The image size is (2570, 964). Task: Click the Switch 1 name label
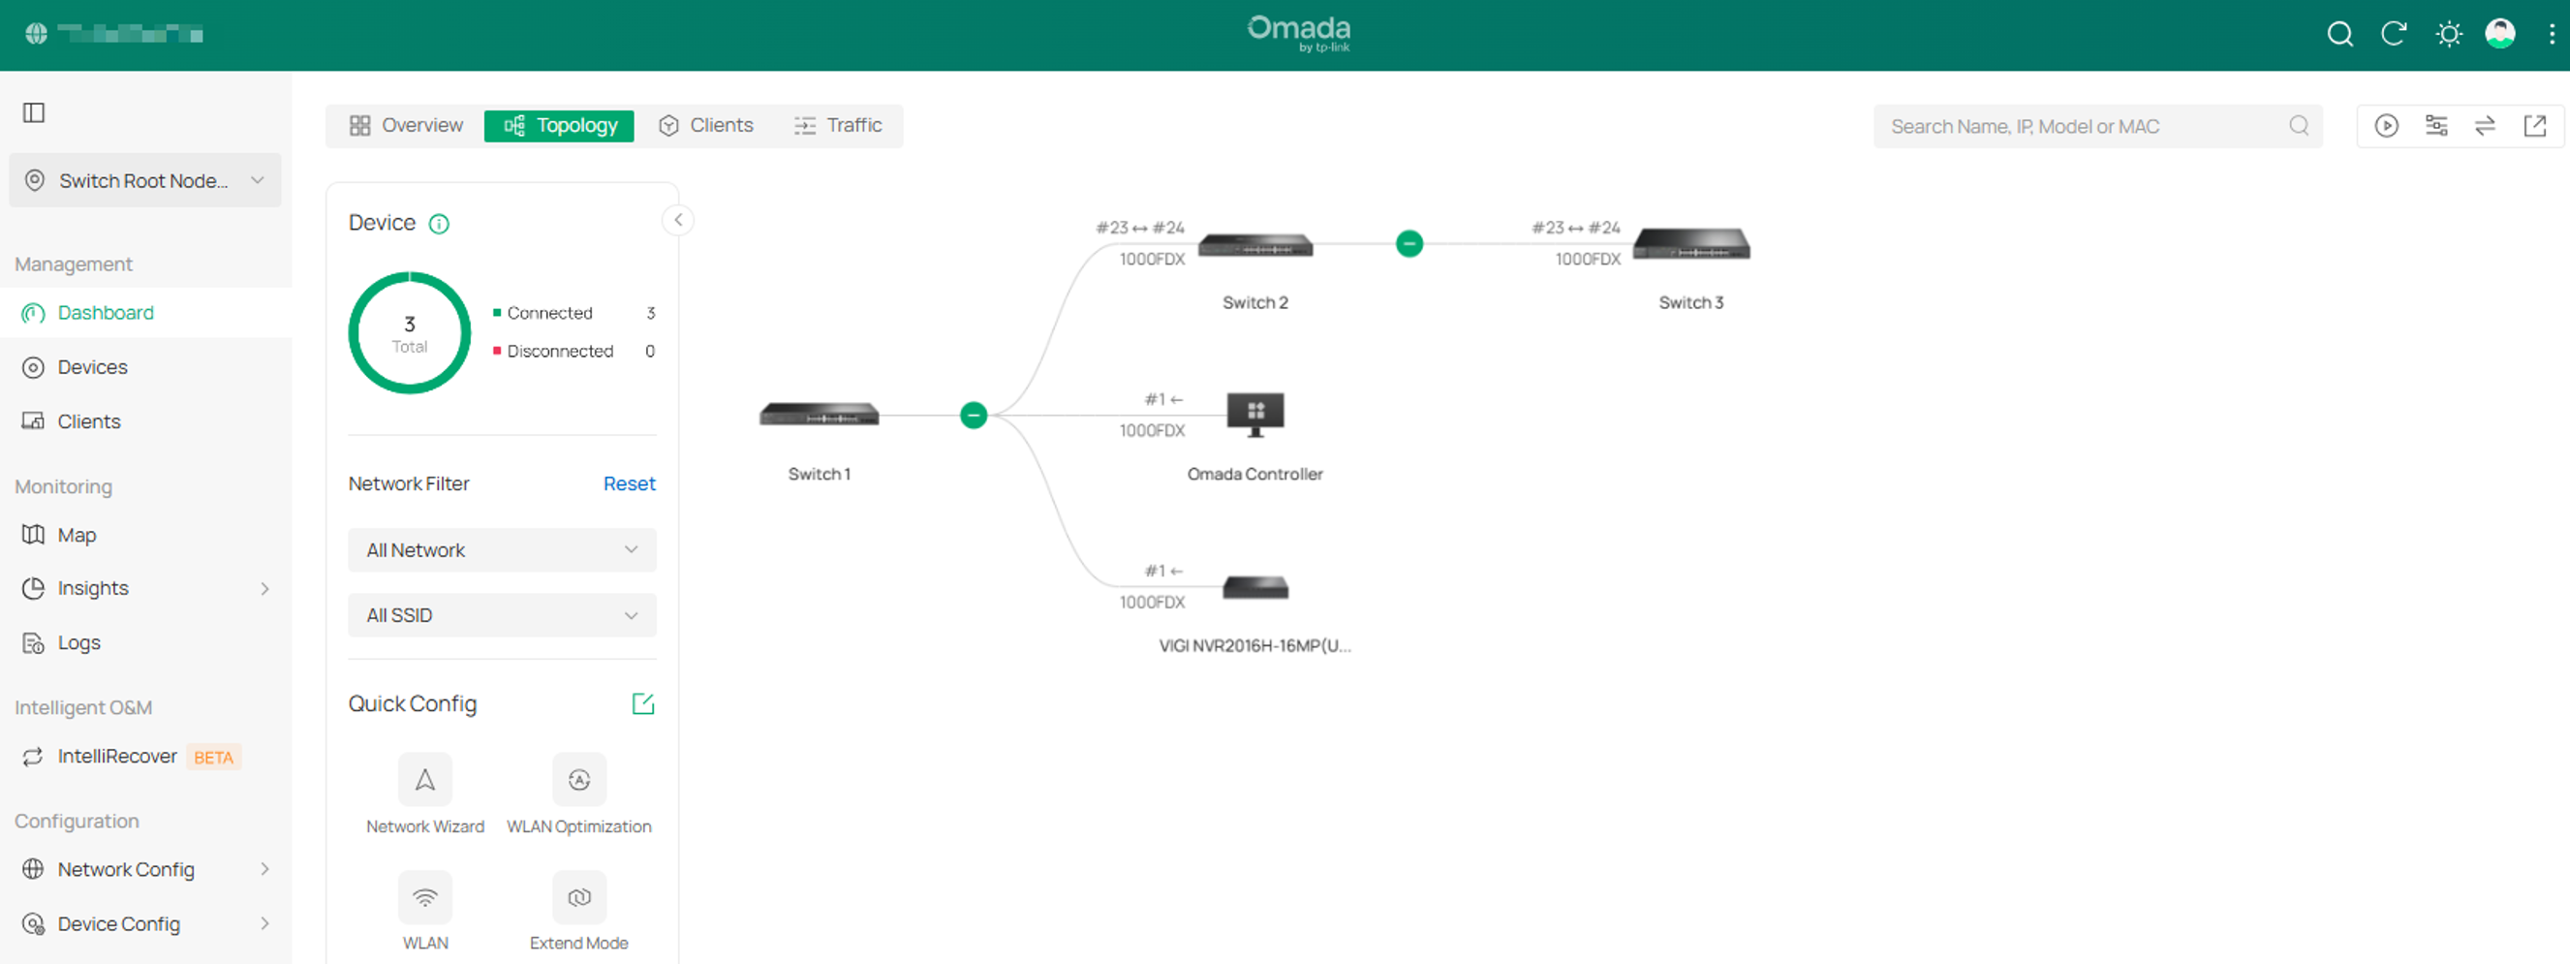[820, 474]
